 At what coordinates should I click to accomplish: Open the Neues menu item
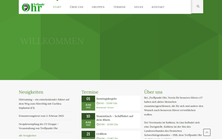pyautogui.click(x=139, y=7)
